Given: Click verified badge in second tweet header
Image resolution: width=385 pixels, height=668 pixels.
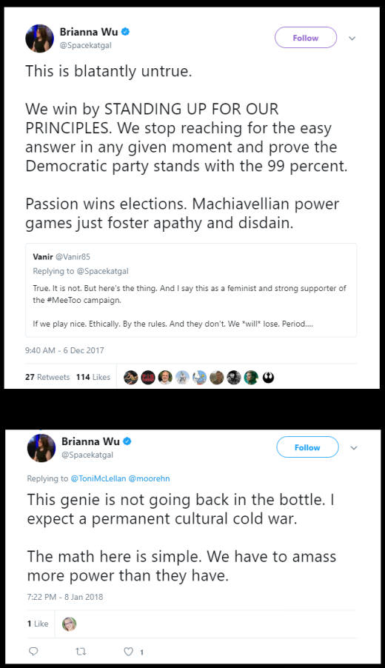Looking at the screenshot, I should click(x=127, y=441).
